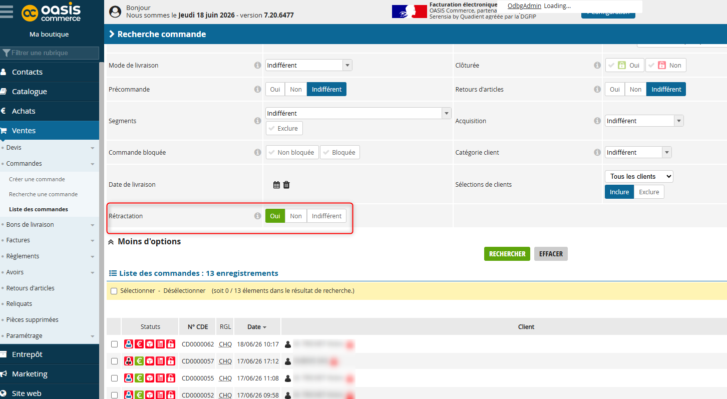727x399 pixels.
Task: Click the Oasis Commerce logo
Action: (51, 12)
